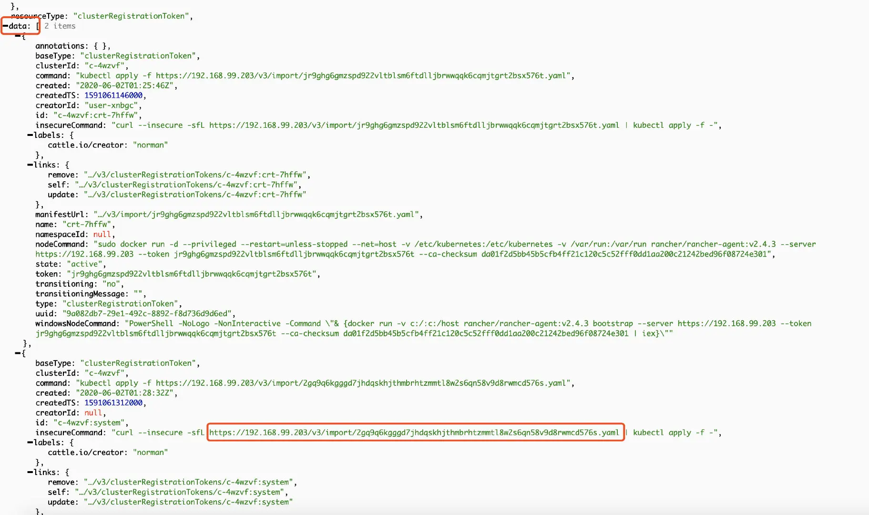This screenshot has width=869, height=515.
Task: Open https://192.168.99.203 server URL in nodeCommand
Action: pos(84,255)
